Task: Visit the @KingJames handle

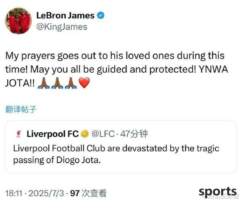Action: [x=62, y=27]
